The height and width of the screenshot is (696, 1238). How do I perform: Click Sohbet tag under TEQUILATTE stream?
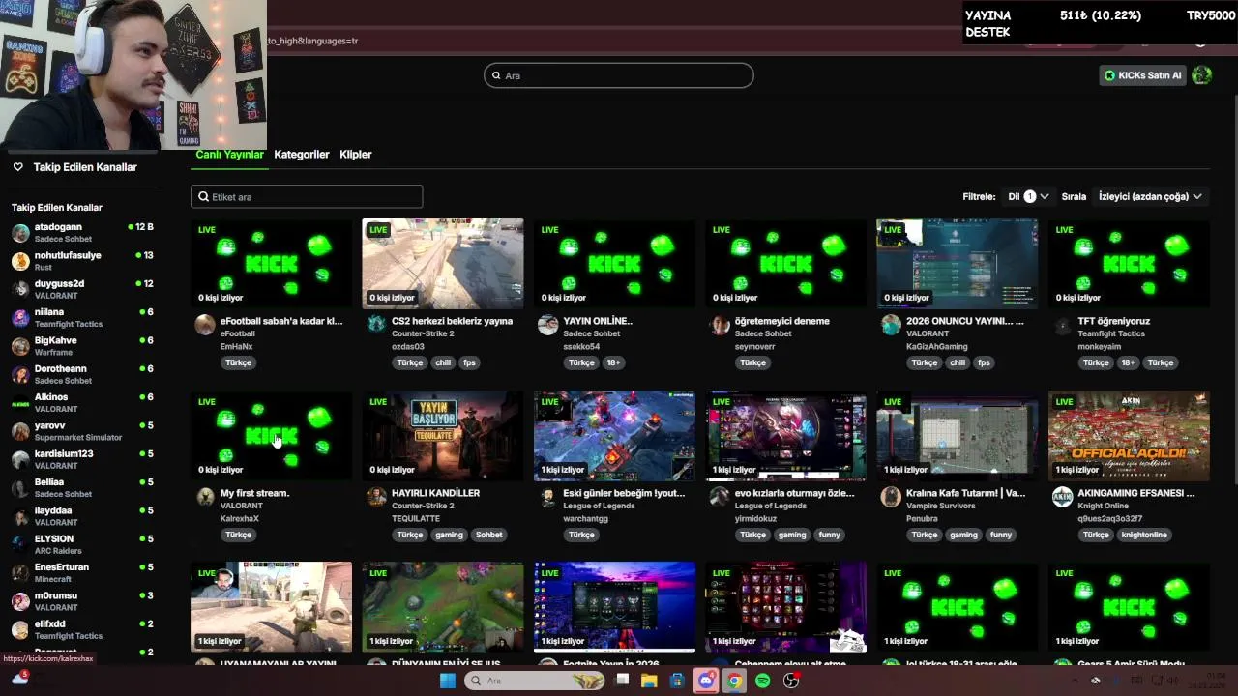(x=488, y=535)
